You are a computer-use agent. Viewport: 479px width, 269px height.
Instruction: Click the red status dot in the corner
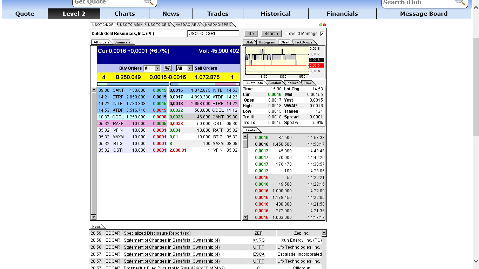tap(324, 25)
